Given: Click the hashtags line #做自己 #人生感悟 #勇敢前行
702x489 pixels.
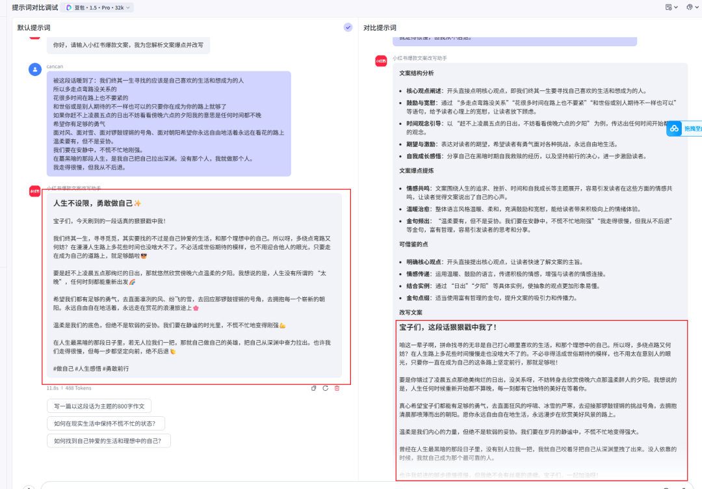Looking at the screenshot, I should (x=91, y=369).
